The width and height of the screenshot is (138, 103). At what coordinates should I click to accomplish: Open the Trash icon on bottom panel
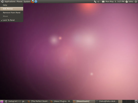(136, 101)
